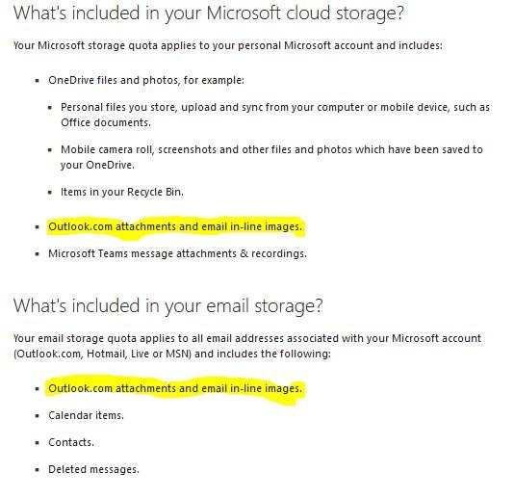514x499 pixels.
Task: Click the Office documents text
Action: tap(106, 122)
